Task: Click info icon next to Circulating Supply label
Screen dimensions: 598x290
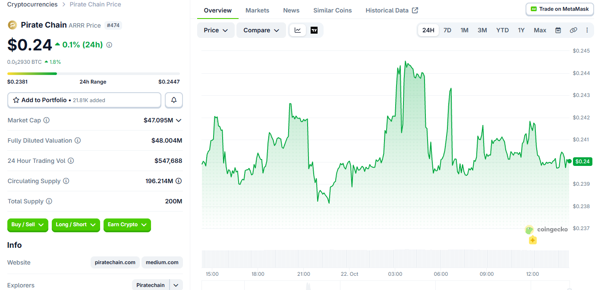Action: [66, 181]
